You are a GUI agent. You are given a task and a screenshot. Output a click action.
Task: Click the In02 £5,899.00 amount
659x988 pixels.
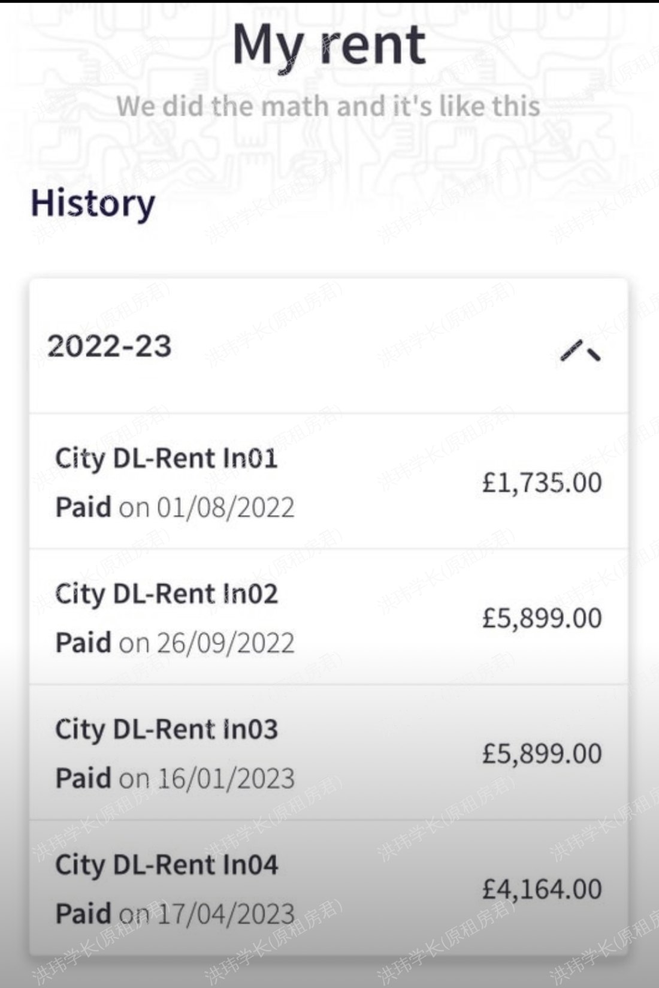tap(542, 619)
